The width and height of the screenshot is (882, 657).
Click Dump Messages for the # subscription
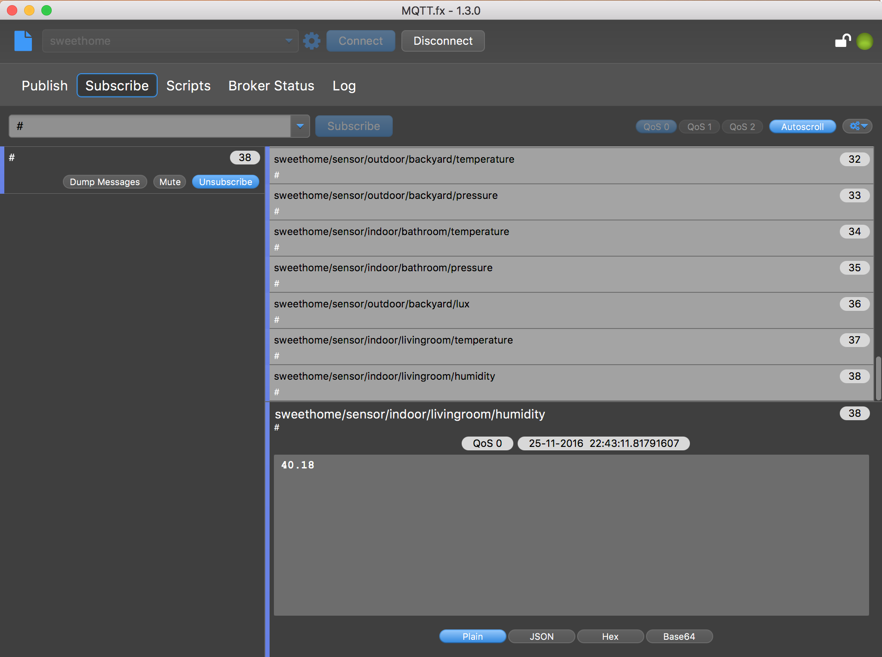point(105,181)
